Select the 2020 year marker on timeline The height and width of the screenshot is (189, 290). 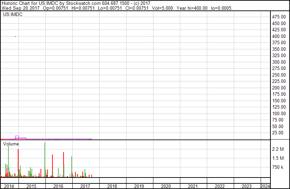point(166,186)
